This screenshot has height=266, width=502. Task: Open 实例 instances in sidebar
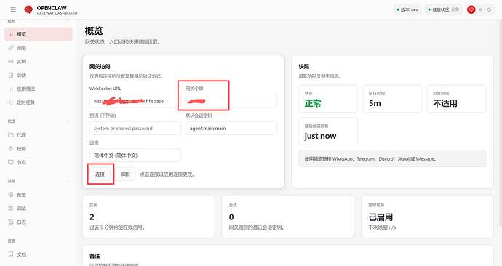39,61
